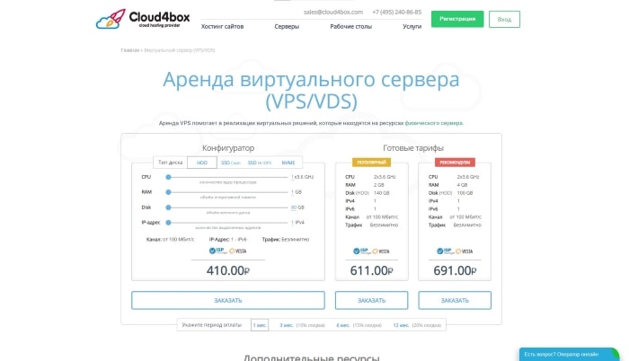Click the Cloud4box rocket logo
629x361 pixels.
coord(142,19)
